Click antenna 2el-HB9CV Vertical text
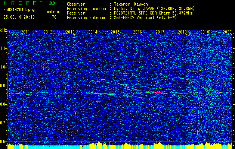The height and width of the screenshot is (149, 235). click(145, 18)
